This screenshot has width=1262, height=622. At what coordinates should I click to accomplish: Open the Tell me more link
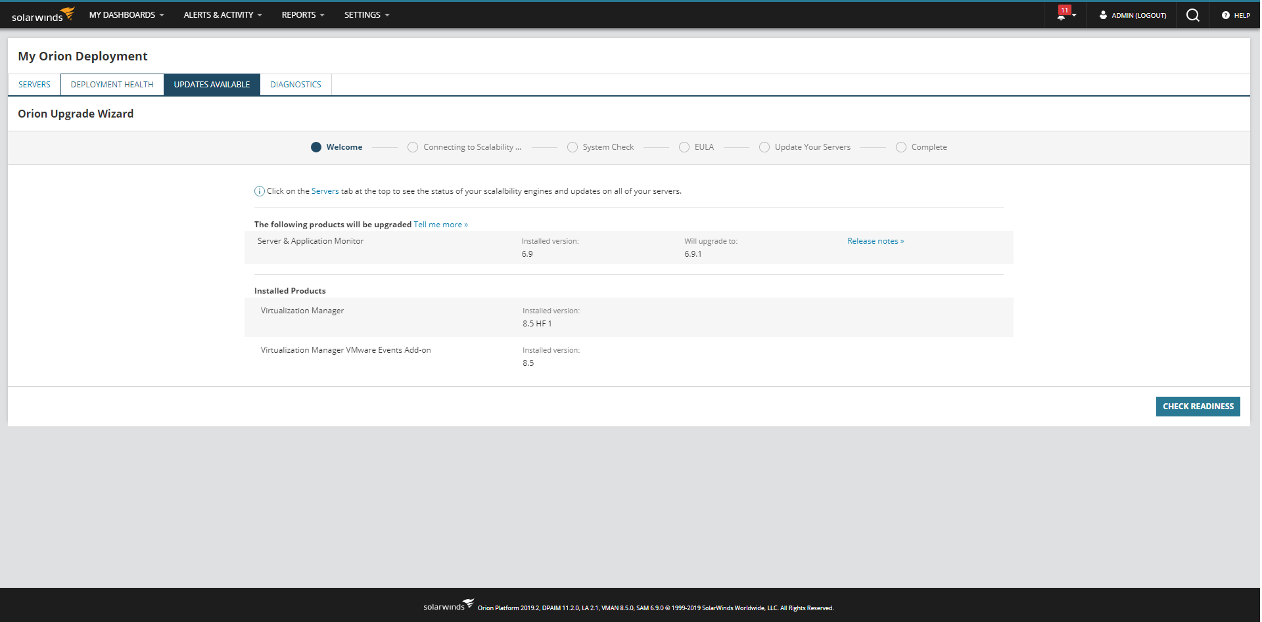coord(441,225)
